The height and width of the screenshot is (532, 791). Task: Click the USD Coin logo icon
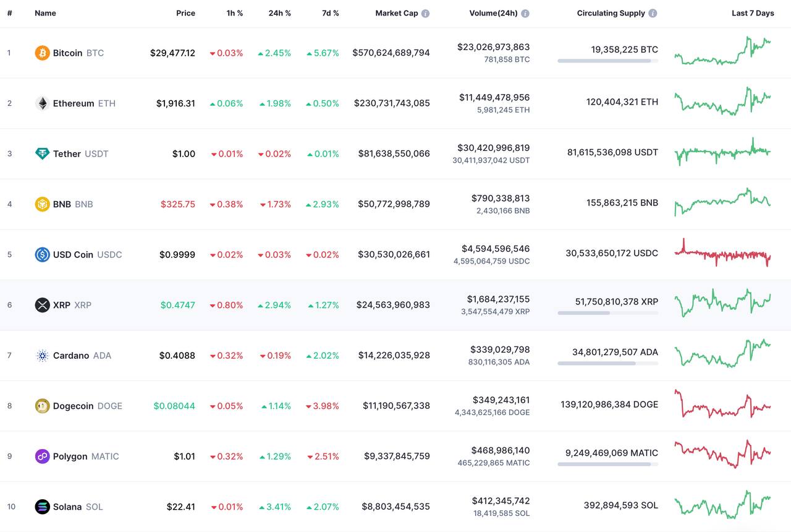coord(42,254)
